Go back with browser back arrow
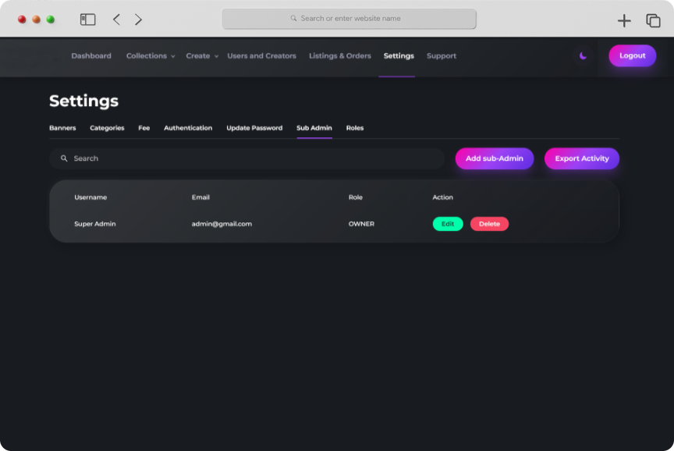Screen dimensions: 674x451 click(x=116, y=20)
